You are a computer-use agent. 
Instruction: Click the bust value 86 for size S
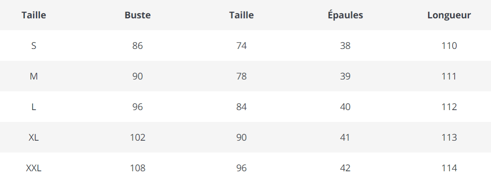137,46
